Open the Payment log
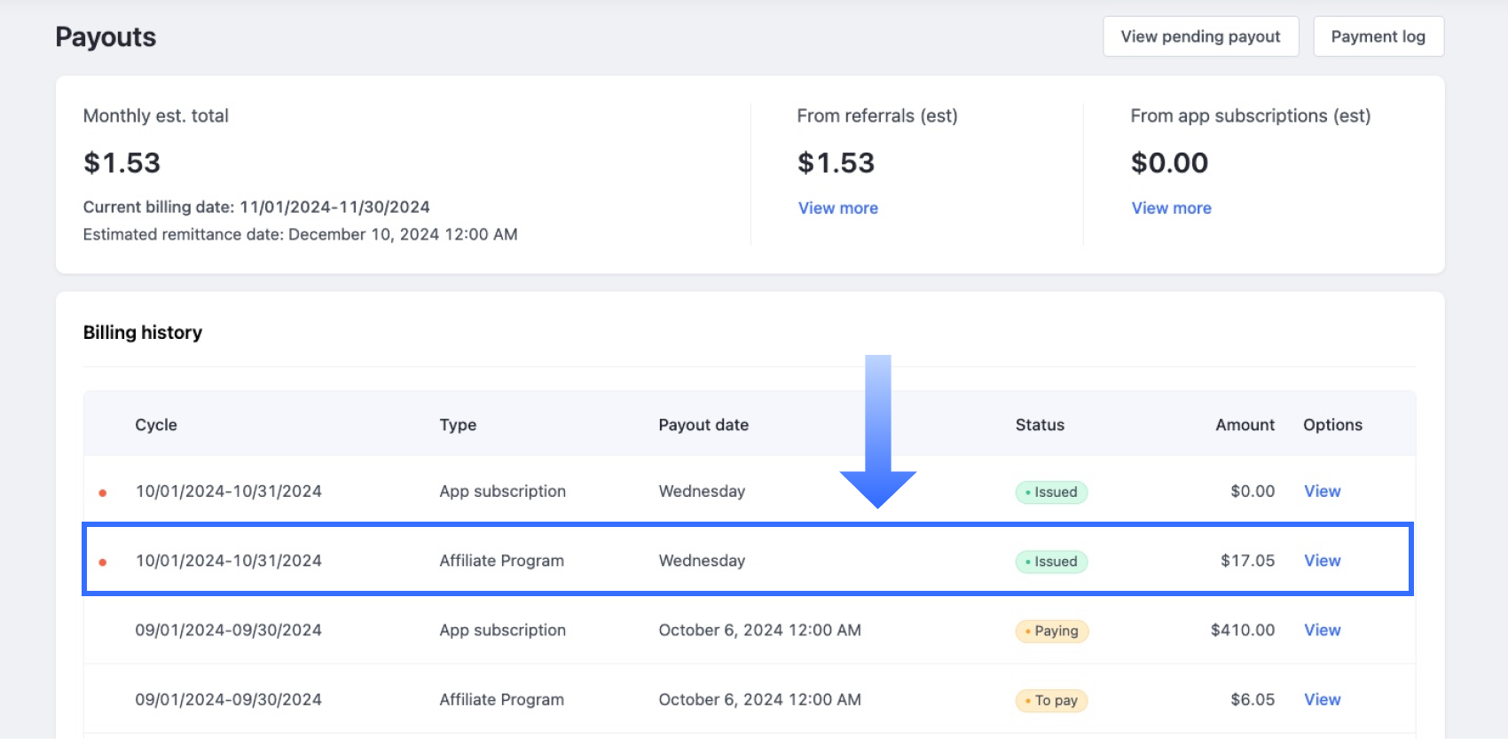 click(x=1378, y=36)
